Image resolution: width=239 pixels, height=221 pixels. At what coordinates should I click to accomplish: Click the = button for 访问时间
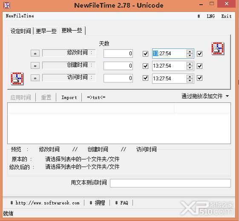click(35, 78)
